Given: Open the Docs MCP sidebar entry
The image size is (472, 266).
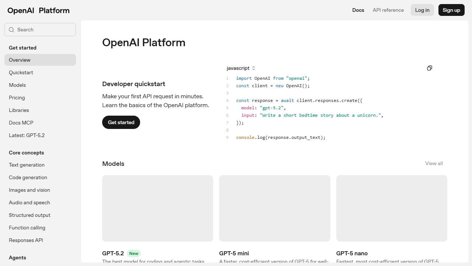Looking at the screenshot, I should click(x=21, y=123).
